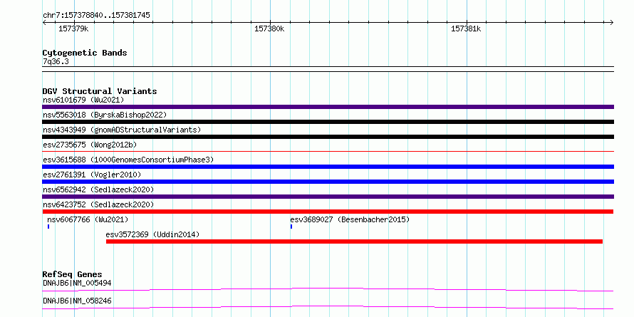The height and width of the screenshot is (317, 634).
Task: Click the blue esv3615688 variant bar
Action: click(328, 167)
